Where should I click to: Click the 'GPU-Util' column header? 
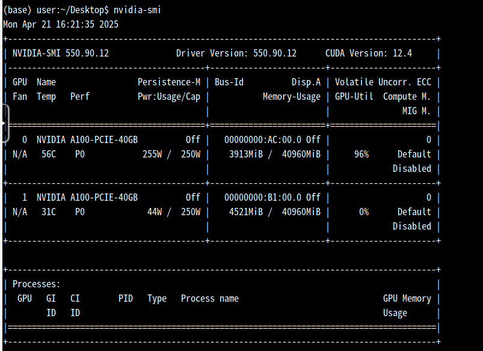click(354, 97)
